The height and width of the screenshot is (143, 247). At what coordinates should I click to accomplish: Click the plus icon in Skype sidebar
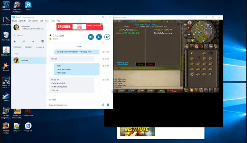tap(33, 41)
